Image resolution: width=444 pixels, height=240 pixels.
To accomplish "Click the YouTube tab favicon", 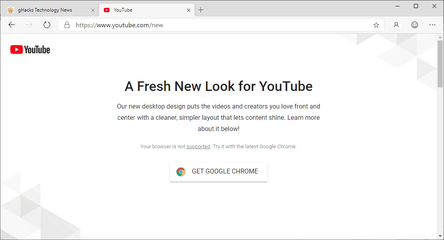I will pos(106,10).
